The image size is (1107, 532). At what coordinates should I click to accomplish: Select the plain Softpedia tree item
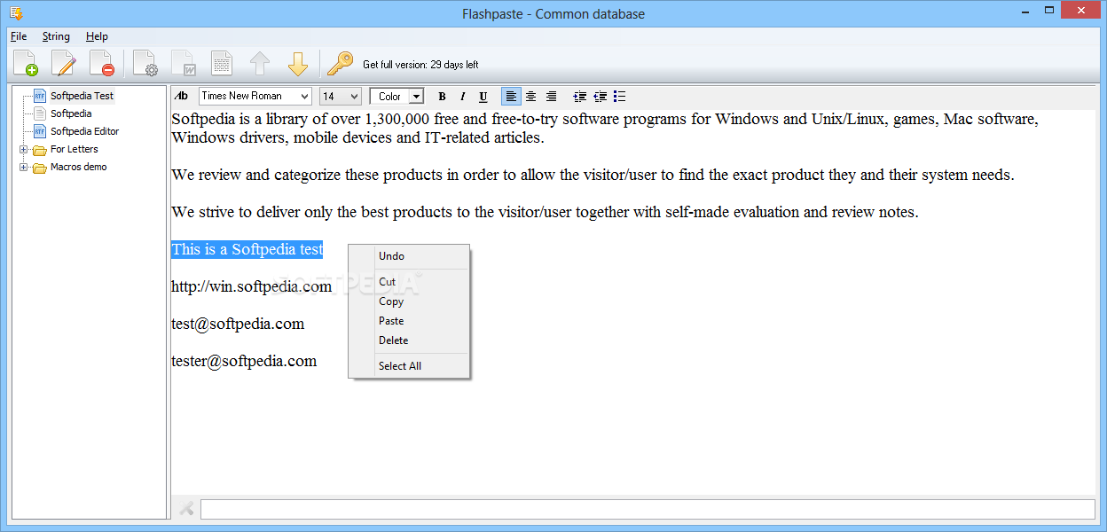coord(71,113)
